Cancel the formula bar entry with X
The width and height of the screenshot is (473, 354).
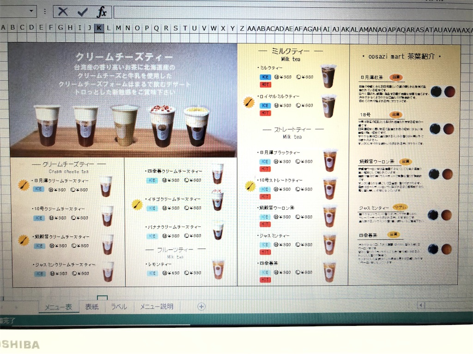63,12
